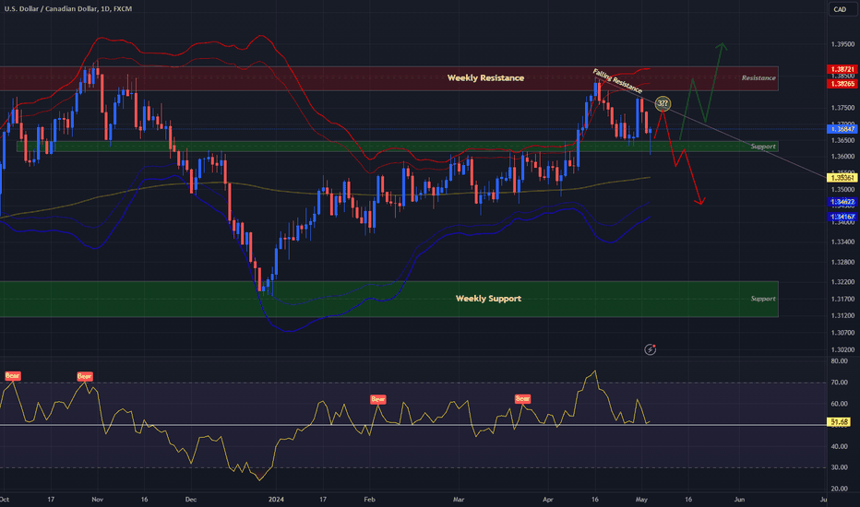Click 'Nov' on the time axis

97,500
